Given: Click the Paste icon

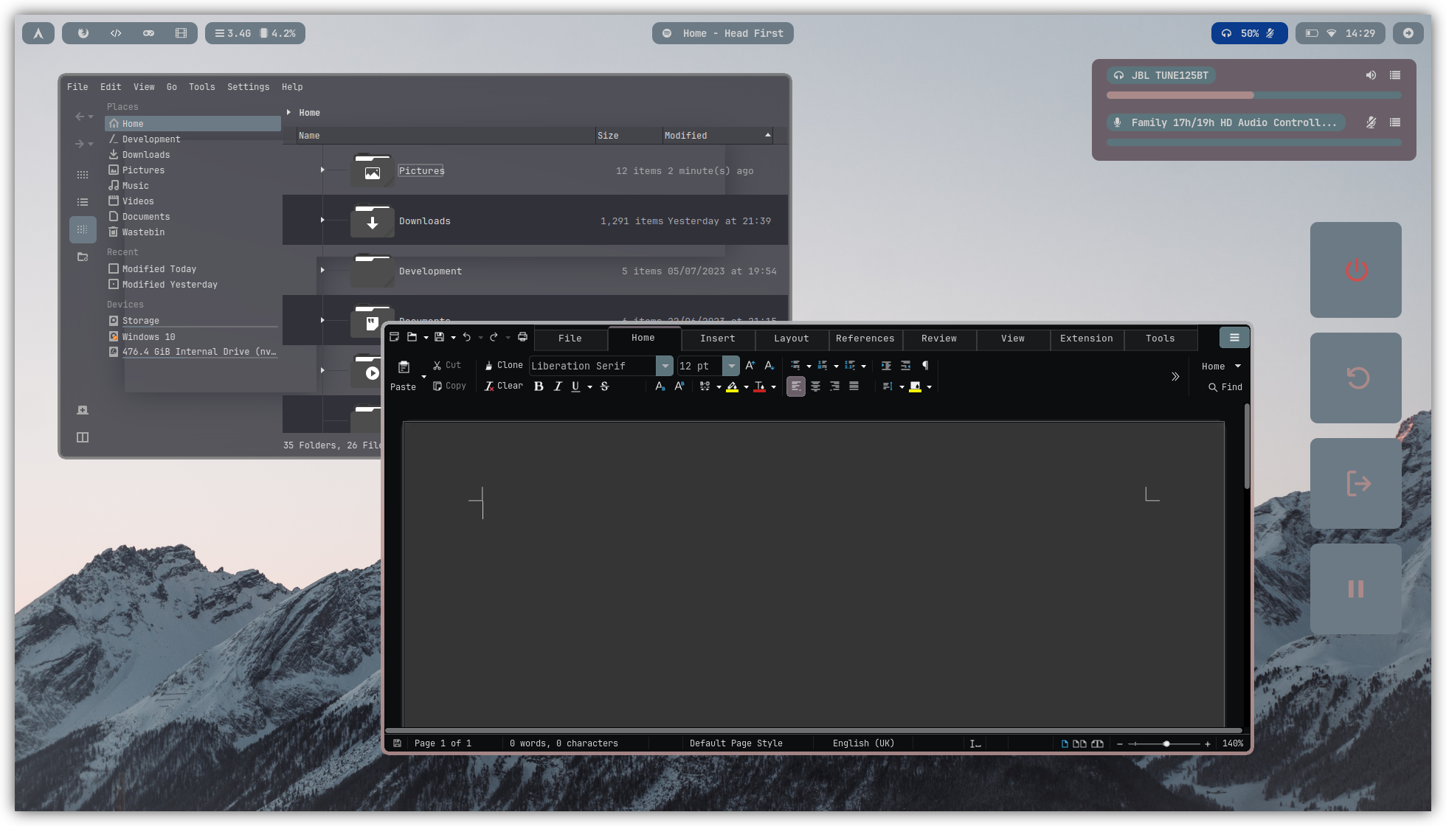Looking at the screenshot, I should [x=404, y=367].
